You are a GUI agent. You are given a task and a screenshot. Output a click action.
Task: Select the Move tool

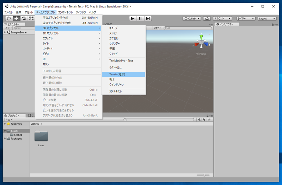click(x=16, y=19)
